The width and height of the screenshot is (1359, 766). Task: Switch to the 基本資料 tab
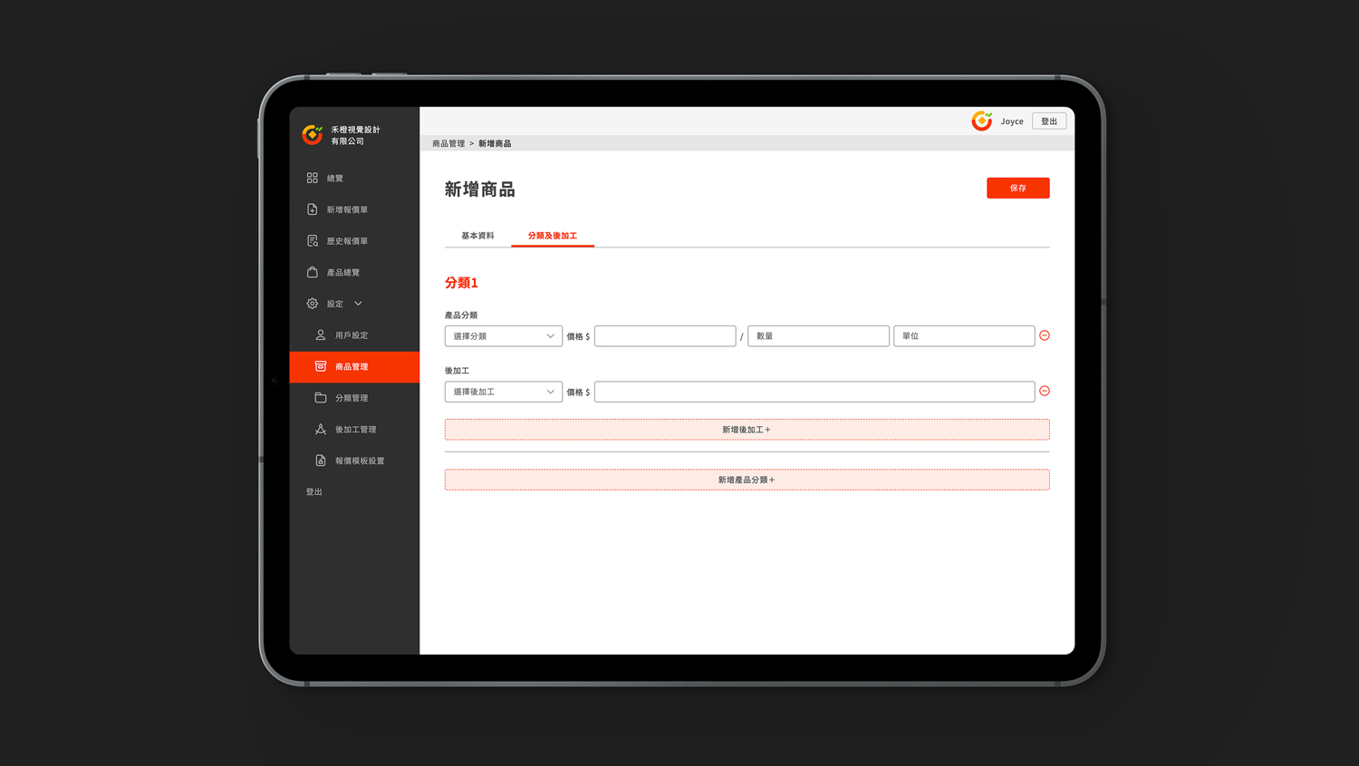click(477, 236)
